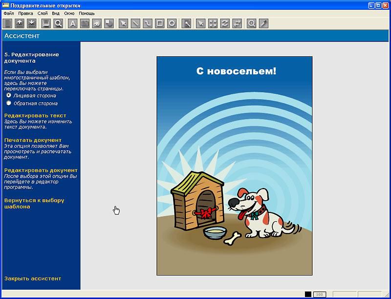Select the Rectangle shape tool
This screenshot has width=391, height=299.
click(159, 23)
